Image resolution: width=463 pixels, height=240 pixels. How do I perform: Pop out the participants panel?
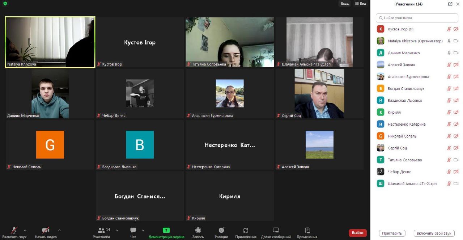(450, 4)
